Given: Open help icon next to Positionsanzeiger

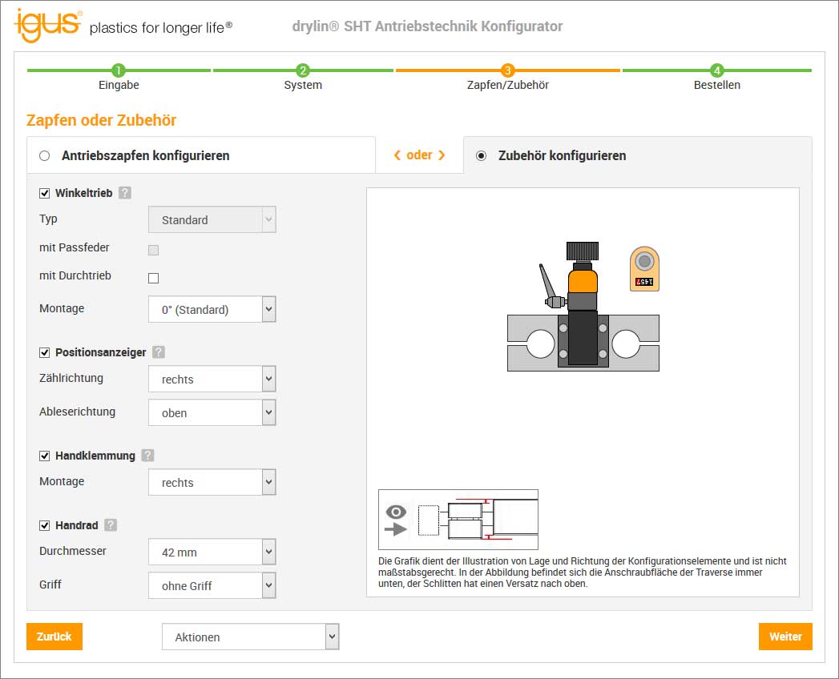Looking at the screenshot, I should (159, 352).
